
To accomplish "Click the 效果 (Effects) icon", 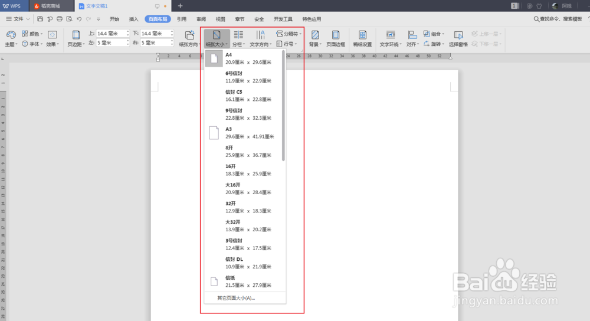I will pyautogui.click(x=53, y=35).
